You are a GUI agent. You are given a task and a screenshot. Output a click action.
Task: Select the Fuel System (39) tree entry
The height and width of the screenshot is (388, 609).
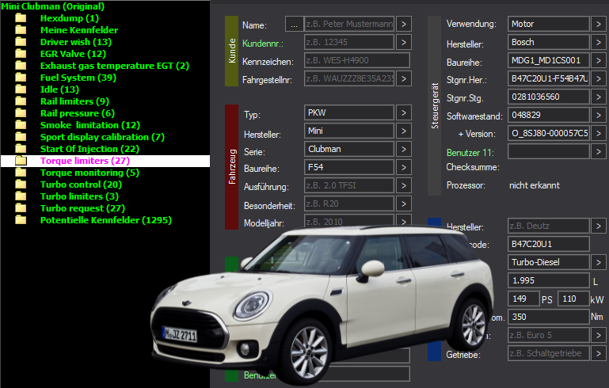pyautogui.click(x=78, y=78)
